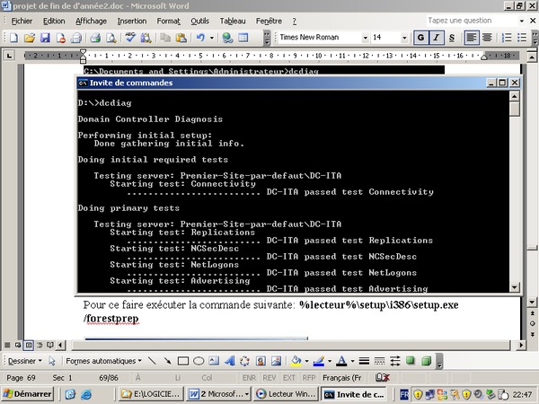Open the Times New Roman font dropdown
539x404 pixels.
pyautogui.click(x=365, y=38)
